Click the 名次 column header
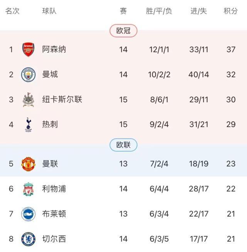Viewport: 247px width, 252px height. (12, 11)
